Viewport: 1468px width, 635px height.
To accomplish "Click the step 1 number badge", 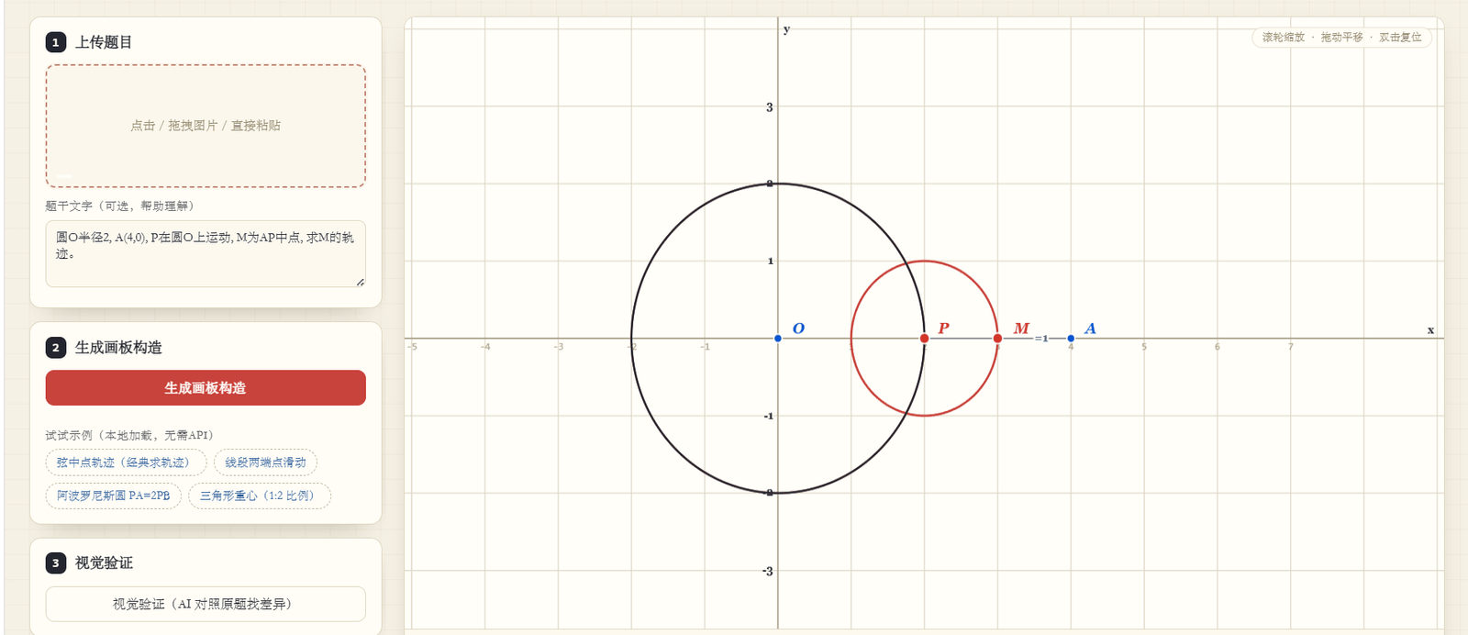I will [56, 42].
